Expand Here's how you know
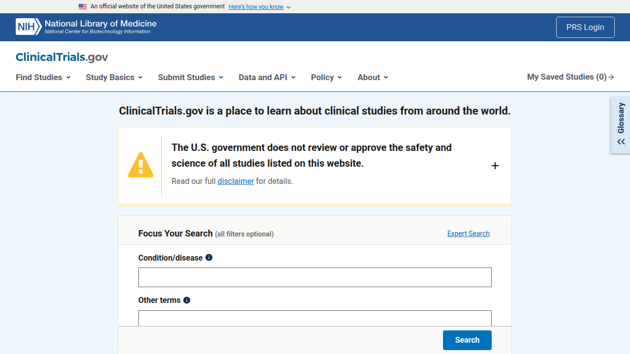The height and width of the screenshot is (354, 630). click(259, 7)
